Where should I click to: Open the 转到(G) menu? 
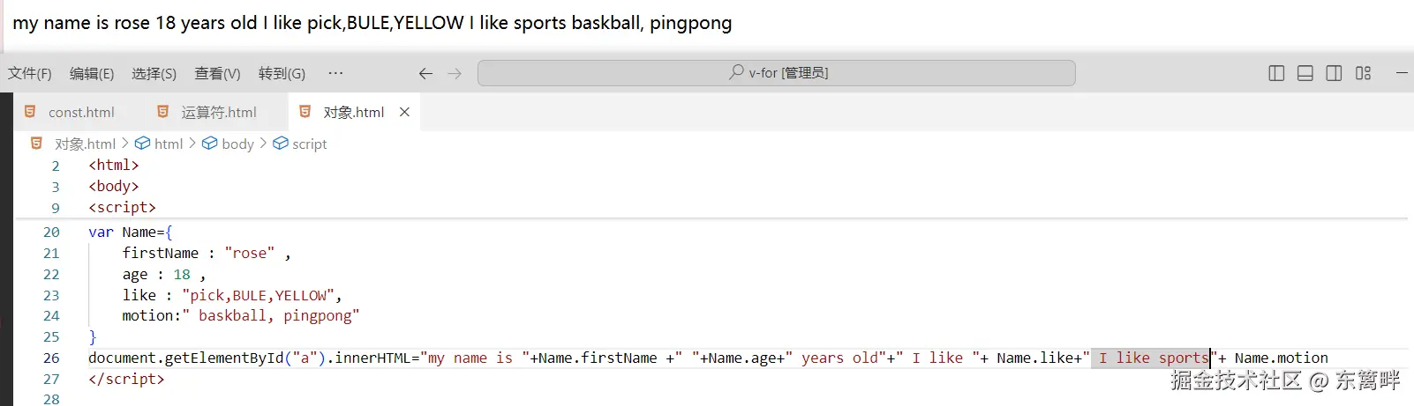(x=282, y=73)
